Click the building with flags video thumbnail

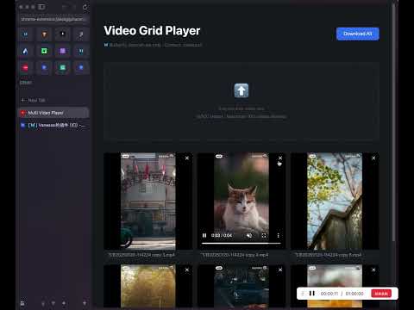(148, 201)
